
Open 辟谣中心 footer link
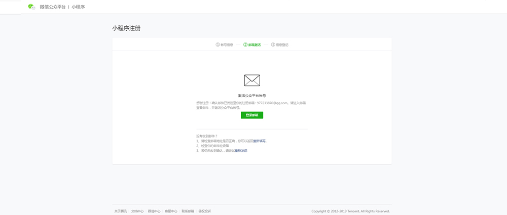pyautogui.click(x=154, y=211)
